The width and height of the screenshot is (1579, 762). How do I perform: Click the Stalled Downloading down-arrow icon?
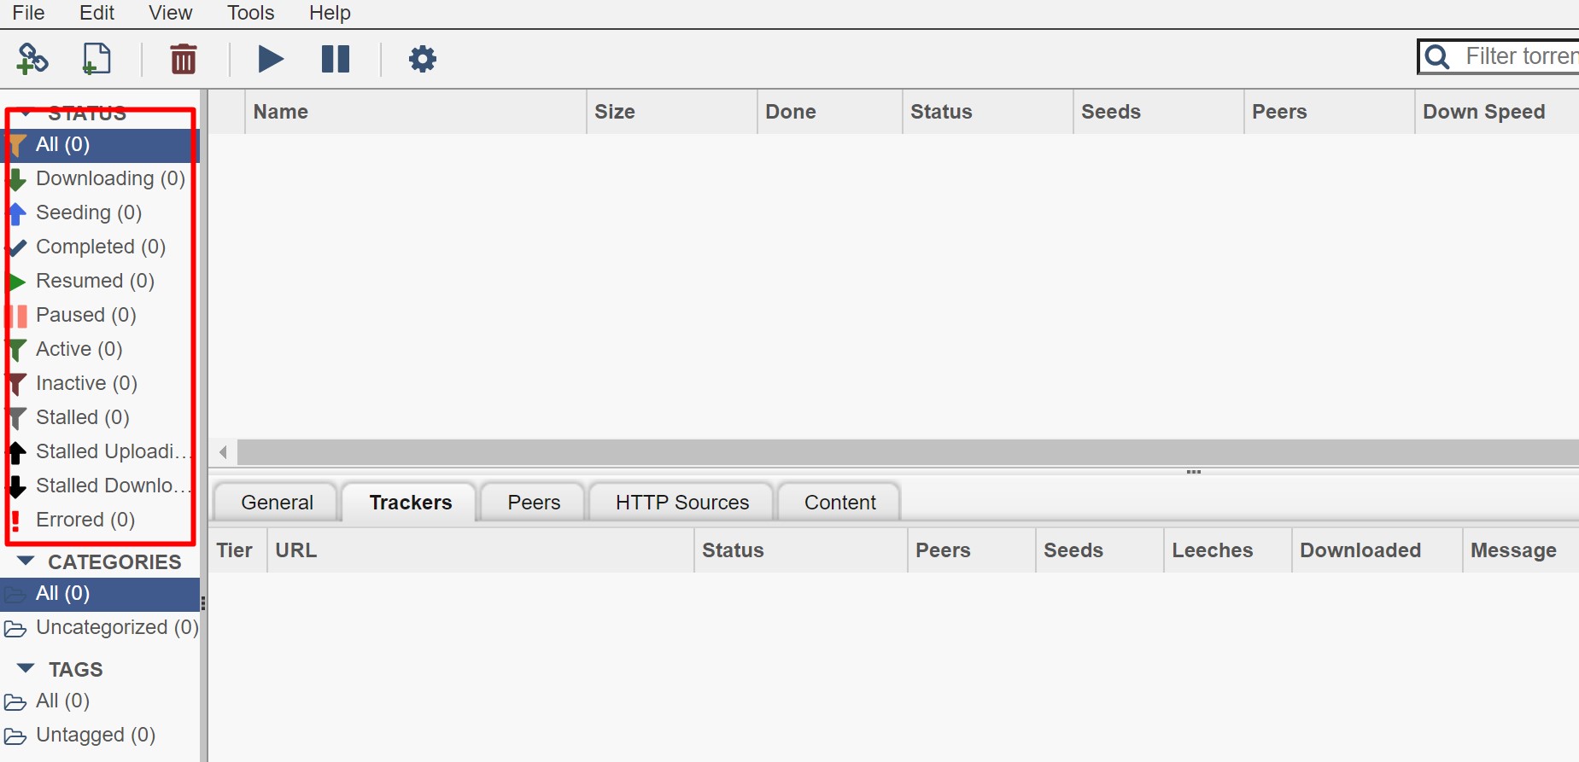[16, 487]
